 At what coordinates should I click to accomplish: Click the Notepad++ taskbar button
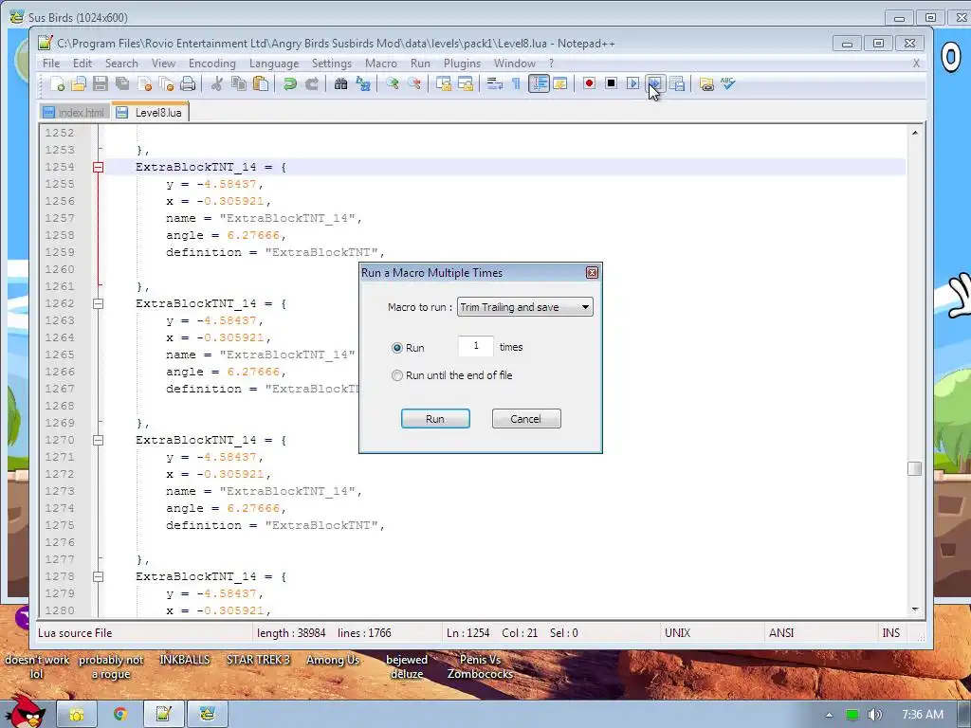pyautogui.click(x=163, y=715)
